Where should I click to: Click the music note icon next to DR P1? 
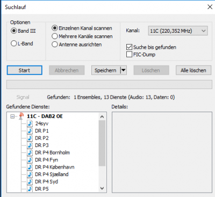point(30,131)
